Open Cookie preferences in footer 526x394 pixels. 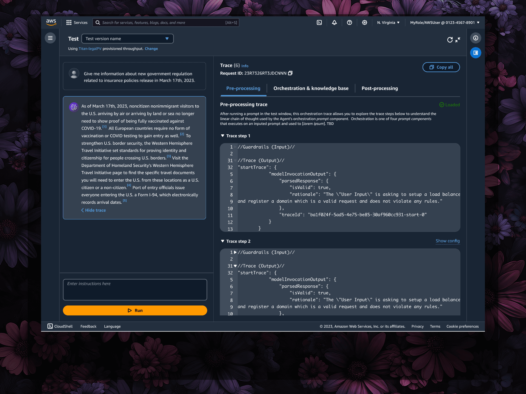pos(462,326)
